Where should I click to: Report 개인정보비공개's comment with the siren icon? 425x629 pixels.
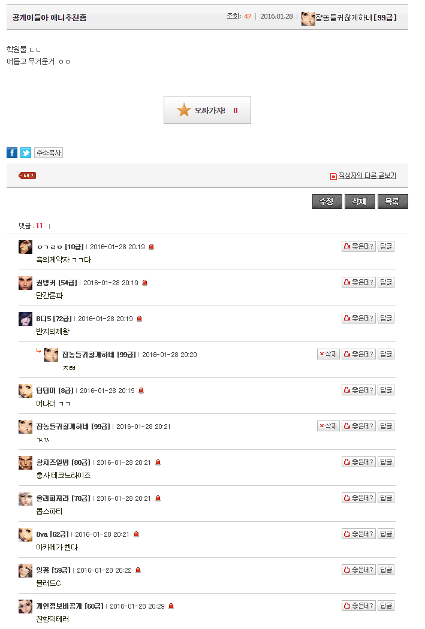pos(171,606)
